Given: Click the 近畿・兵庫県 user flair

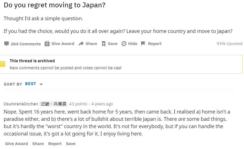Looking at the screenshot, I should point(53,104).
